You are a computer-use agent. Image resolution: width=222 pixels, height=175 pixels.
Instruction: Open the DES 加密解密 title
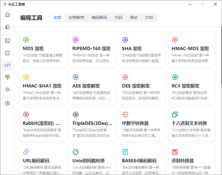[136, 86]
